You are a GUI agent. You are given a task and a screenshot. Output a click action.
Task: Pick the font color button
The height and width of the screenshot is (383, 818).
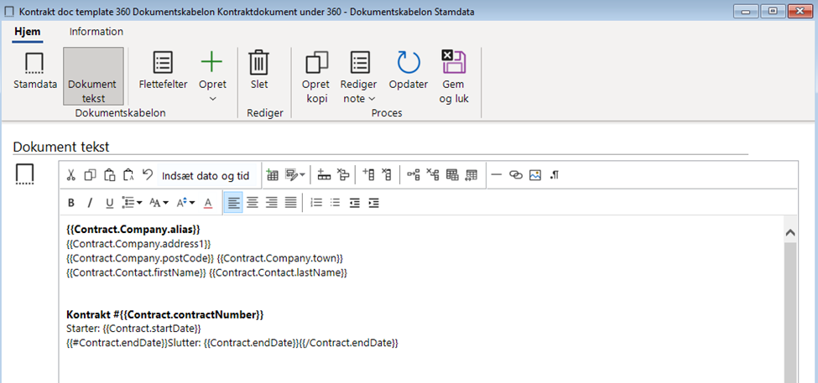pos(209,203)
